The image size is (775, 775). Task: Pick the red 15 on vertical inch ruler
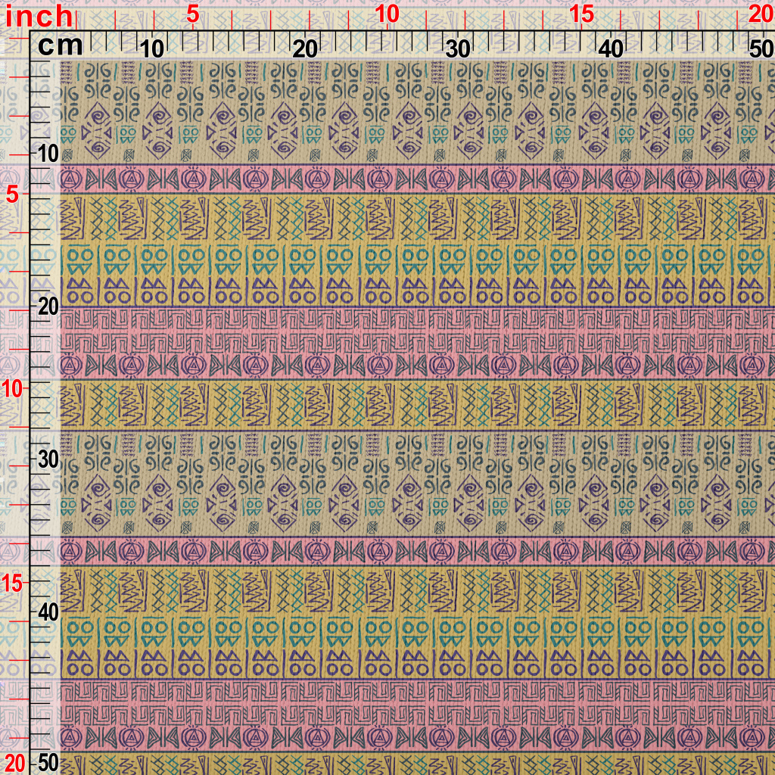click(15, 582)
